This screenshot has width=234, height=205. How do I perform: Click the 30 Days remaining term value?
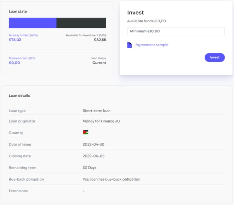point(90,168)
